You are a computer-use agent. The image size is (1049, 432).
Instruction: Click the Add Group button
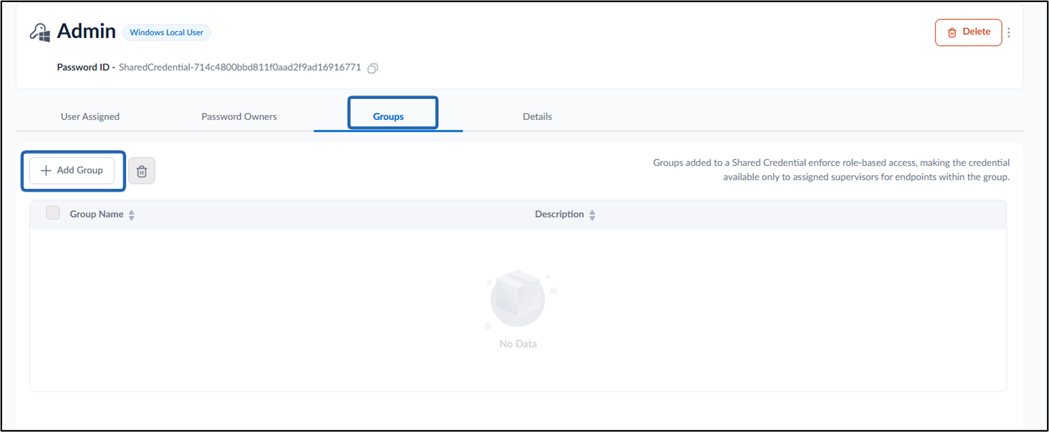pyautogui.click(x=72, y=170)
